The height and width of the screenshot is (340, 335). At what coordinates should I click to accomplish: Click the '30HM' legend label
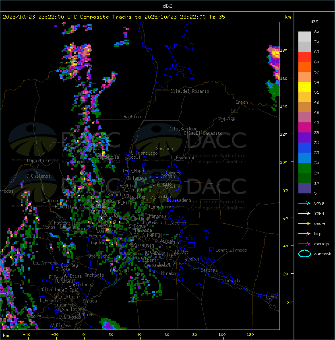pos(319,214)
